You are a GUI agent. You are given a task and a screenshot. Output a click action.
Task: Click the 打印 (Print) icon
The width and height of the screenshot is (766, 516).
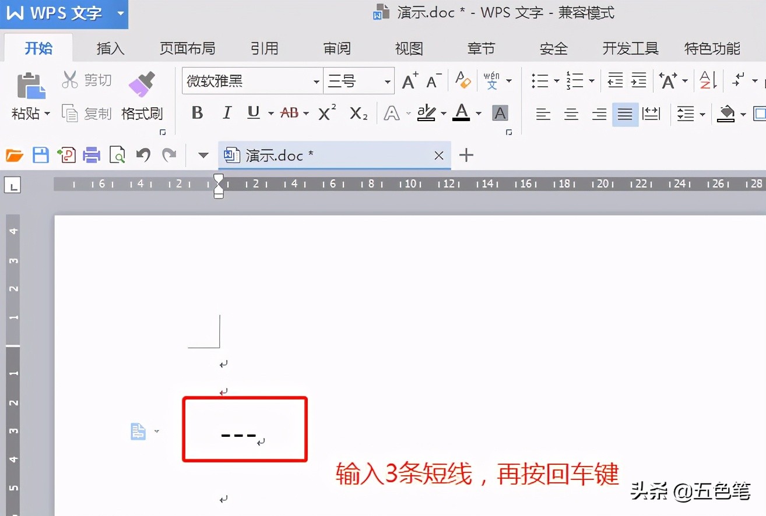coord(92,155)
